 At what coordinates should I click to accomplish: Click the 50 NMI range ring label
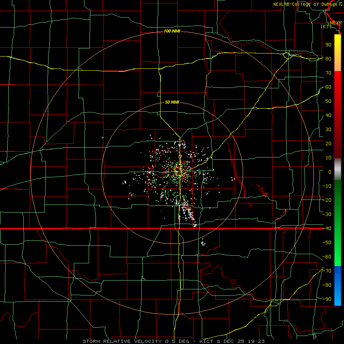click(172, 102)
